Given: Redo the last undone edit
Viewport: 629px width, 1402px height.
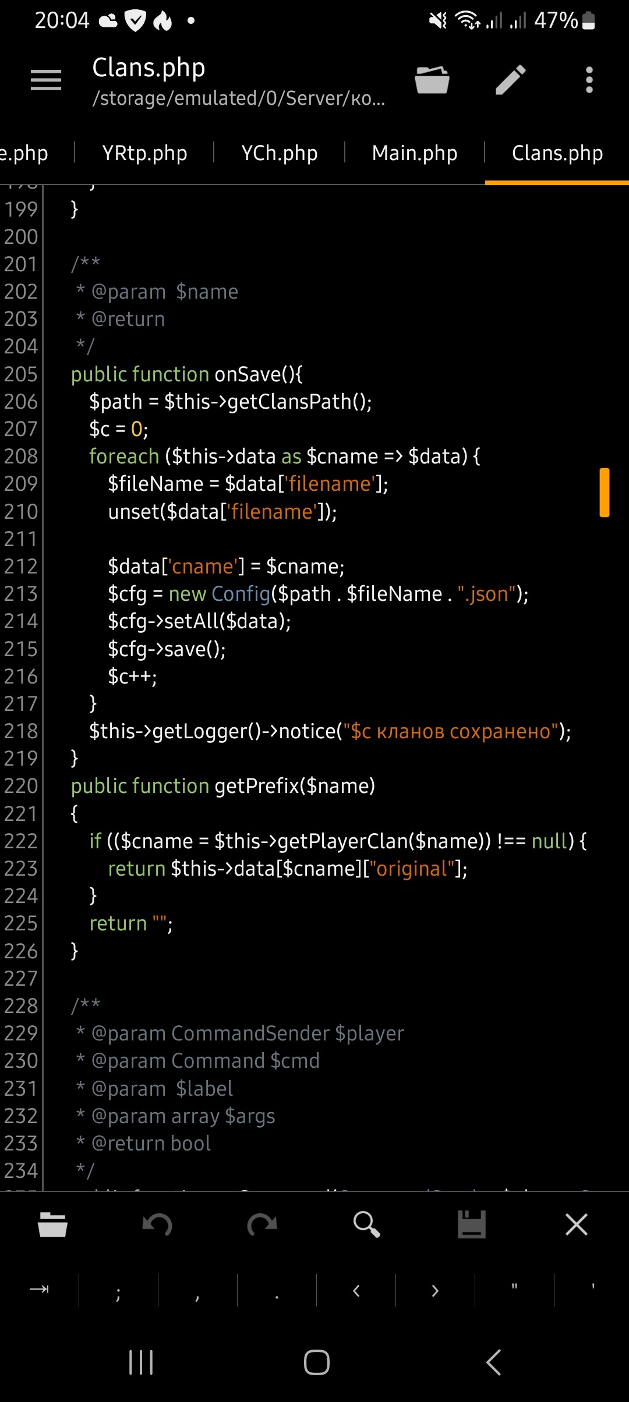Looking at the screenshot, I should click(262, 1224).
